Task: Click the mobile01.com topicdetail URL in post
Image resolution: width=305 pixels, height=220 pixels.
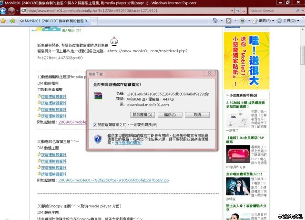Action: tap(149, 51)
